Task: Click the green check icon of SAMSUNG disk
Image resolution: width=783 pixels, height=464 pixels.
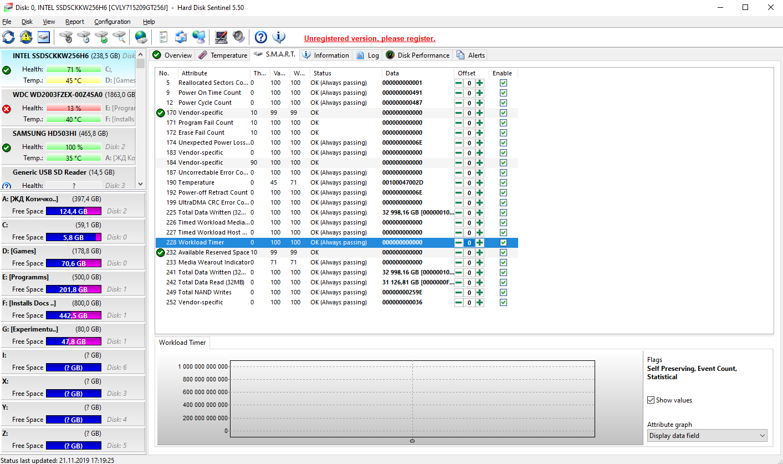Action: click(7, 148)
